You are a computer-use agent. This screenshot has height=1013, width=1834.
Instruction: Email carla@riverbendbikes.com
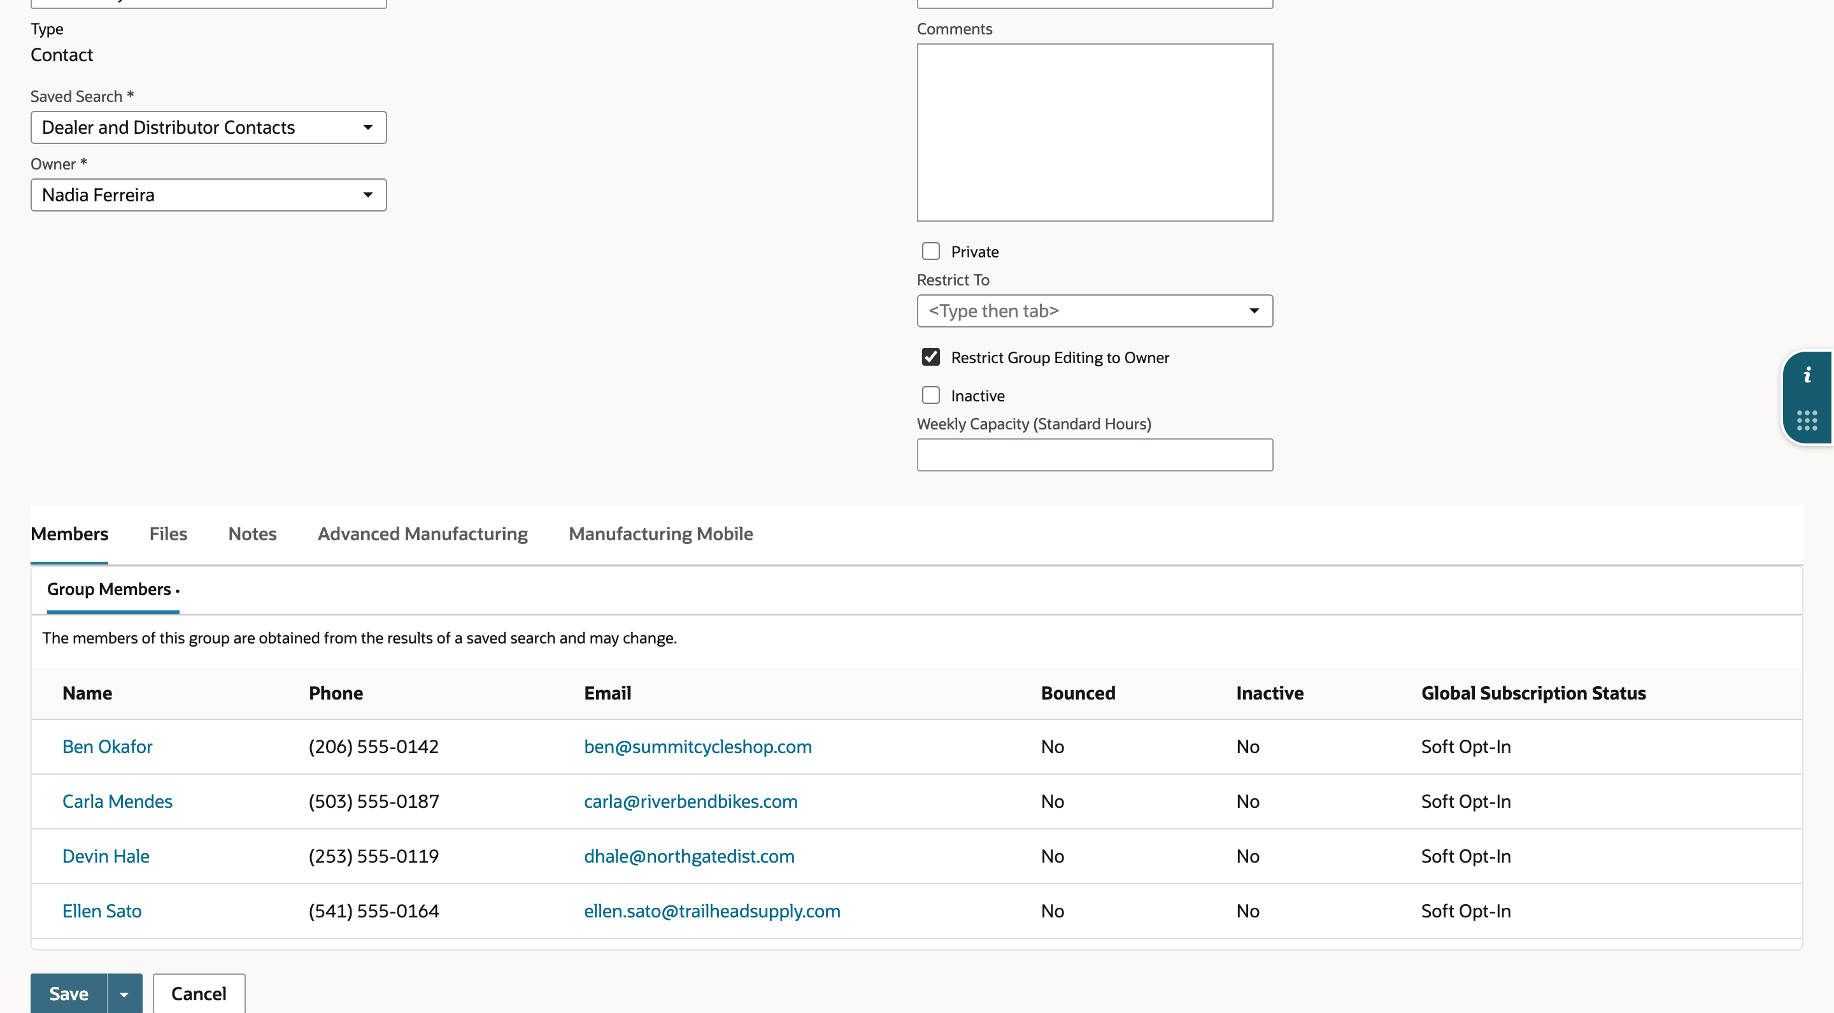(x=690, y=801)
